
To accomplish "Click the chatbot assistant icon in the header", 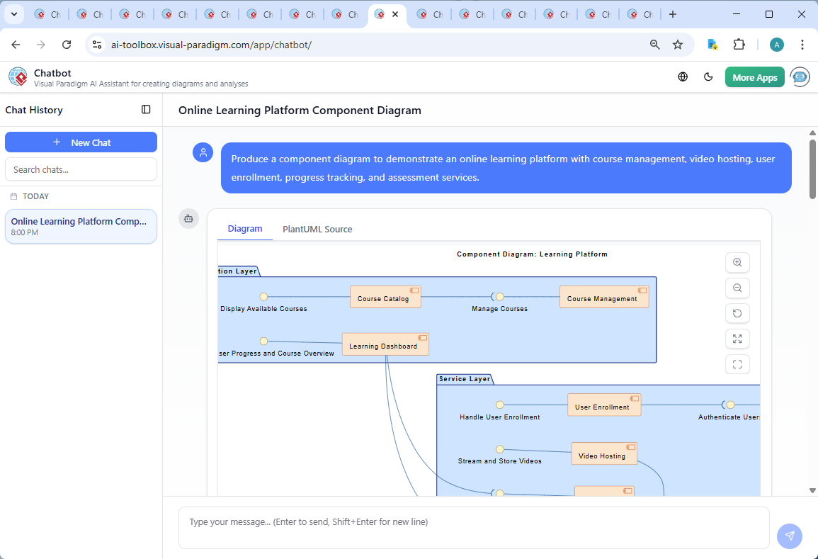I will click(800, 77).
